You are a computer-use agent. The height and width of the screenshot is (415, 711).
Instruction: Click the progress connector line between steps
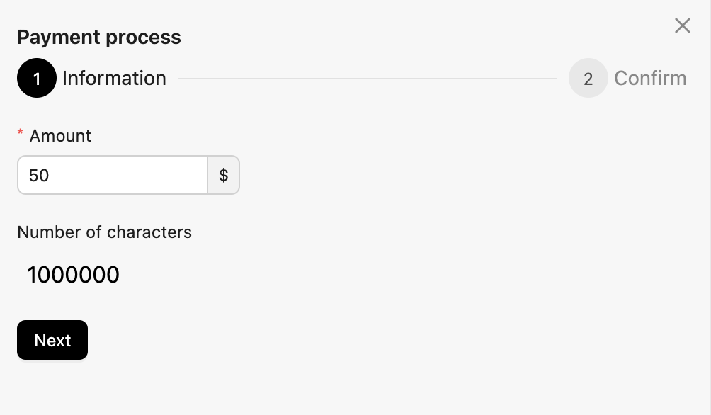pos(368,78)
